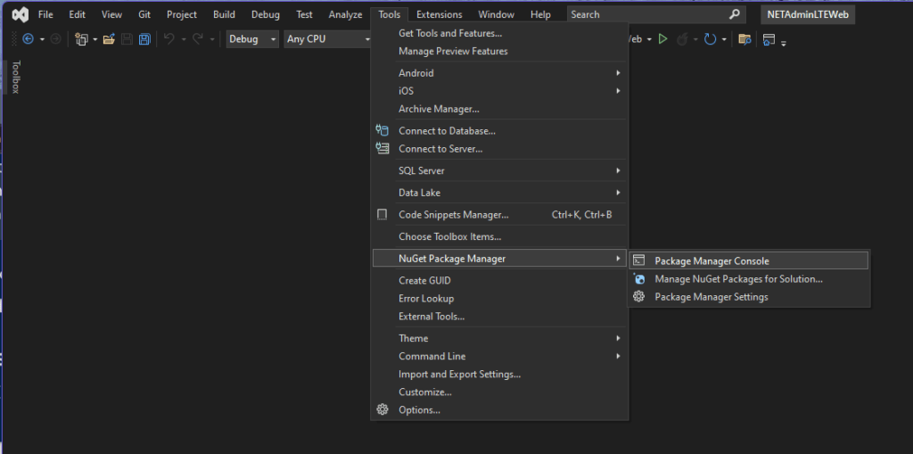Expand the Navigate Backward history dropdown arrow
913x454 pixels.
click(x=42, y=39)
